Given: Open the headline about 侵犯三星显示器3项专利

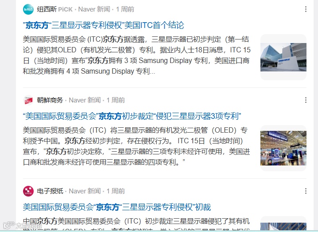Looking at the screenshot, I should point(132,116).
